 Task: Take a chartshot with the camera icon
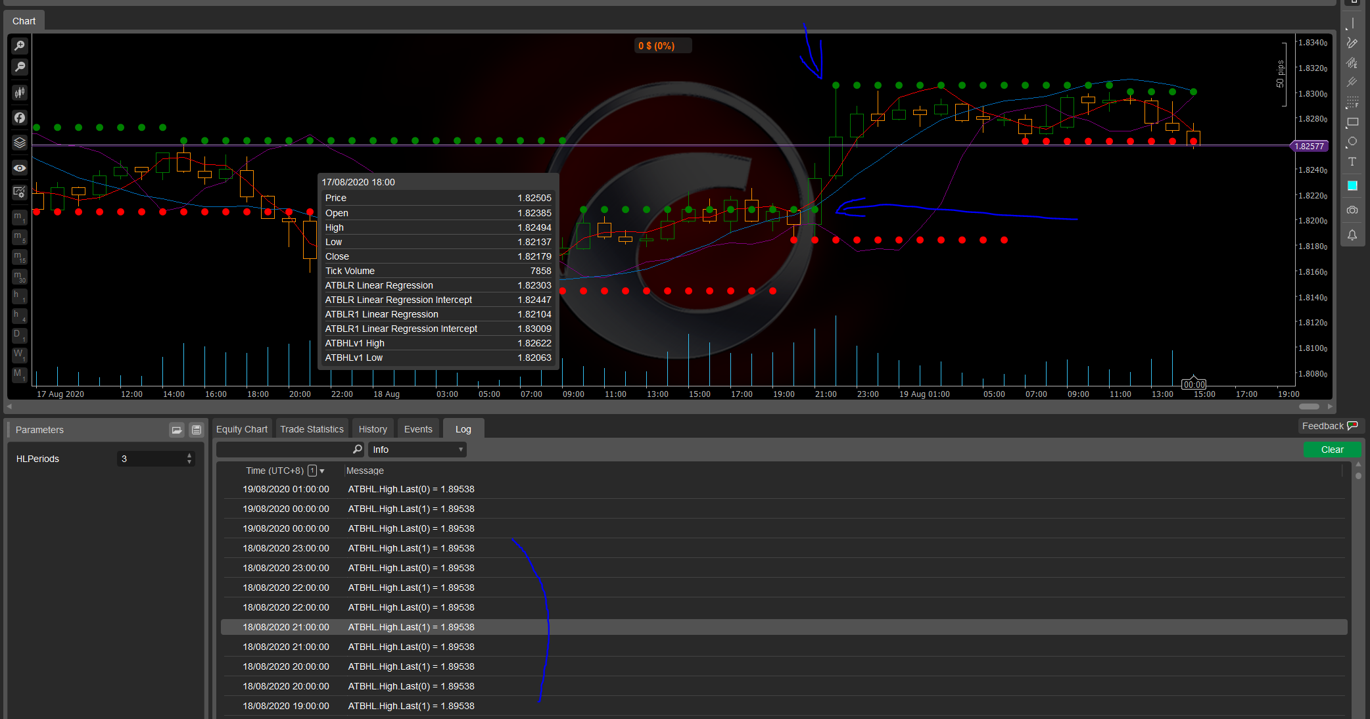coord(1352,210)
